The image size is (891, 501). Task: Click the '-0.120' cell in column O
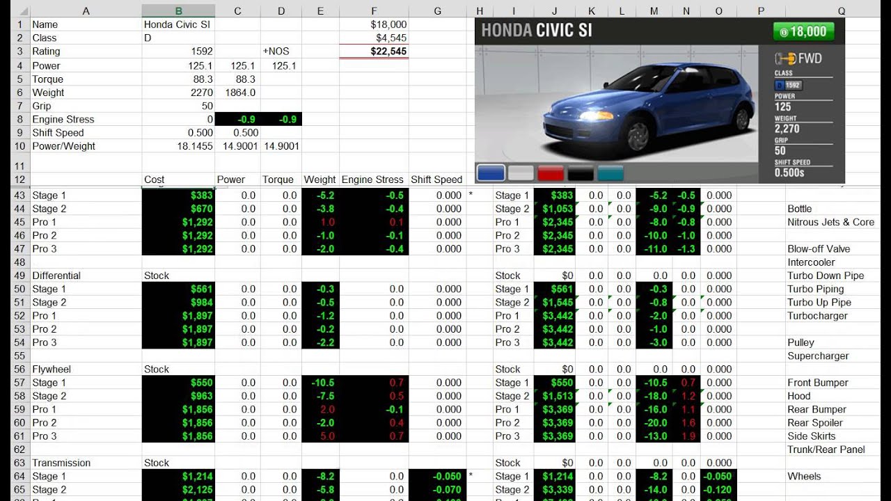point(718,490)
